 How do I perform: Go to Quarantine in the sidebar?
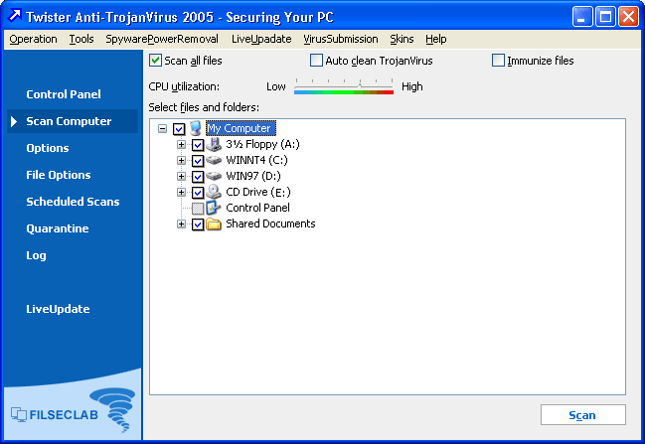coord(57,228)
